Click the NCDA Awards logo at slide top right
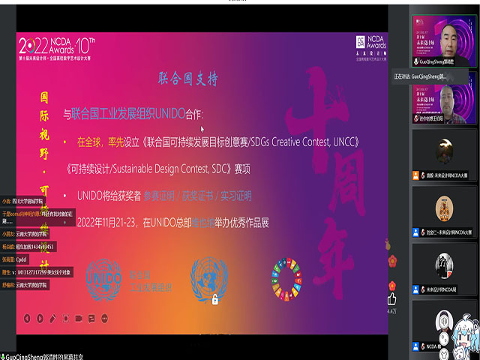Image resolution: width=480 pixels, height=360 pixels. coord(371,48)
